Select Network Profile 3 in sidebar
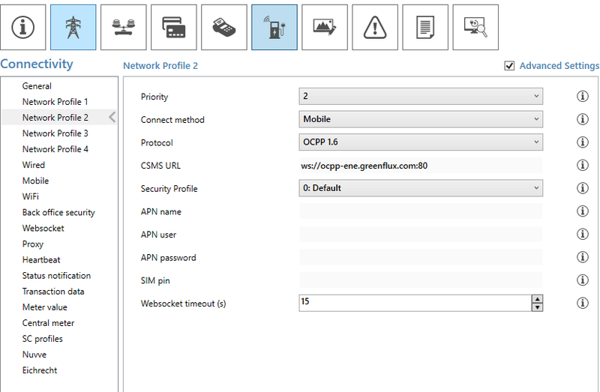 pyautogui.click(x=55, y=133)
